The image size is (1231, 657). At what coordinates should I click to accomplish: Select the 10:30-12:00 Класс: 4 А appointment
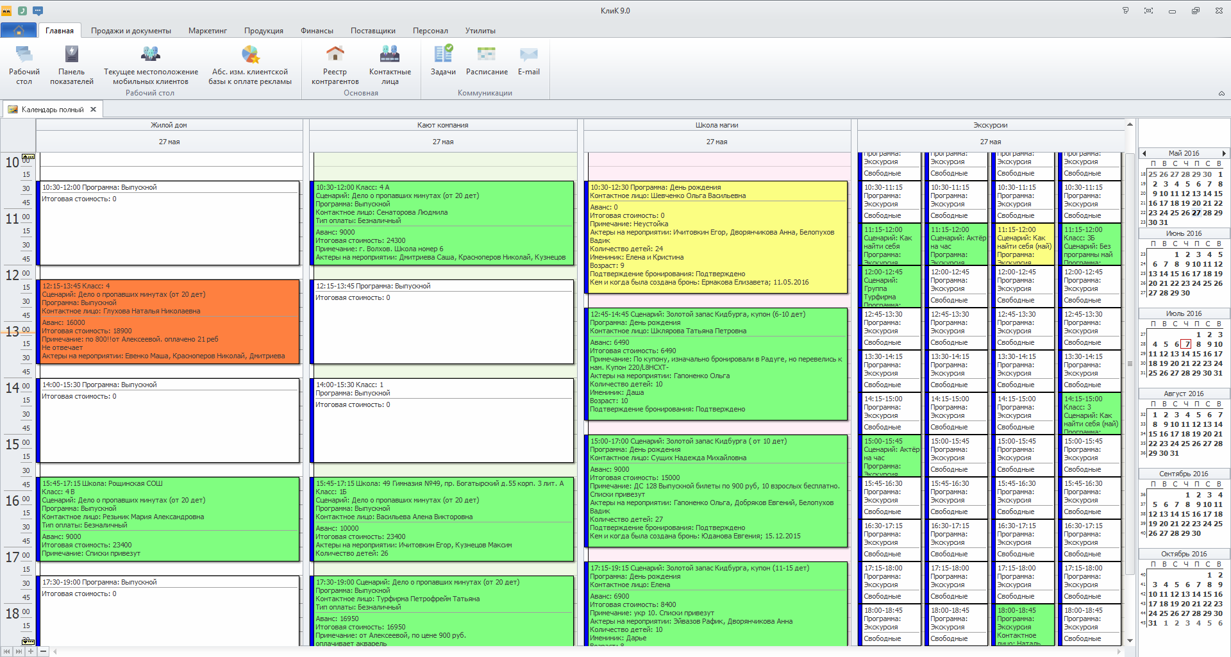pyautogui.click(x=442, y=223)
